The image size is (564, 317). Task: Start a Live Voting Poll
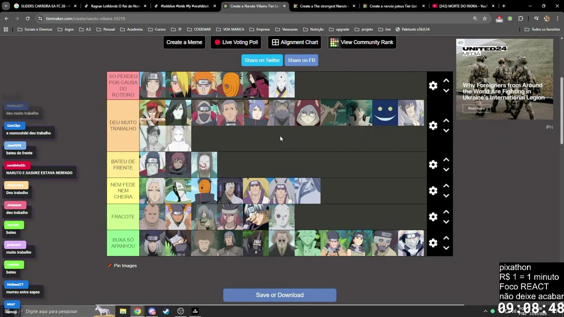[x=236, y=42]
